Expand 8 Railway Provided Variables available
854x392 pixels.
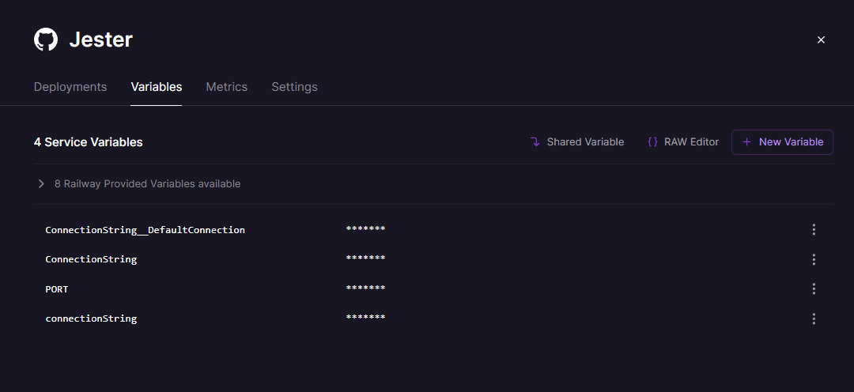(147, 184)
